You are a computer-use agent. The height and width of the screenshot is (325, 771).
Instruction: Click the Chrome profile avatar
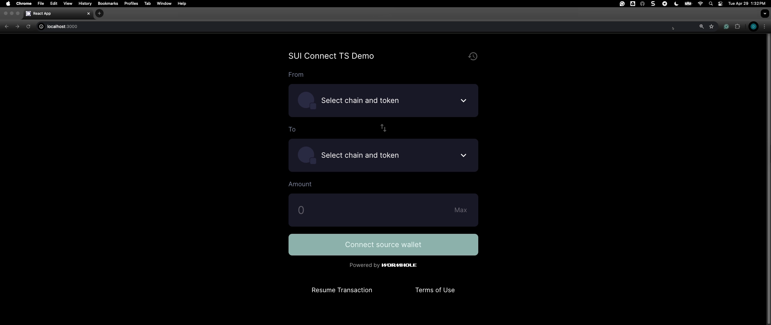[753, 26]
